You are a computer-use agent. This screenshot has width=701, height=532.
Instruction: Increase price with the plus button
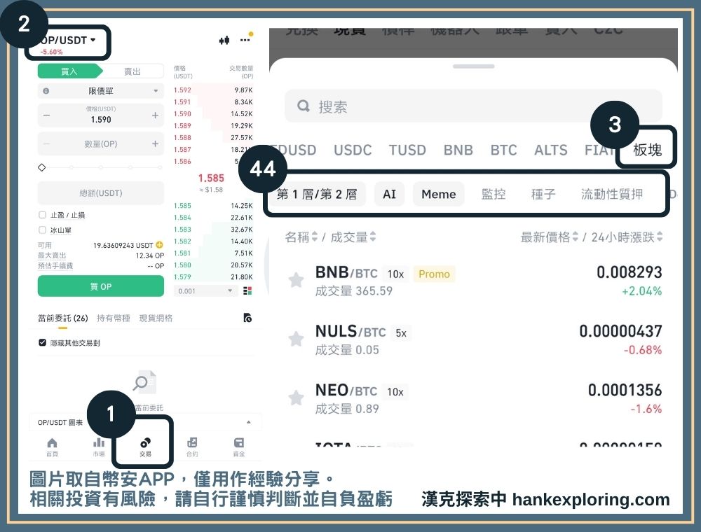pyautogui.click(x=155, y=115)
